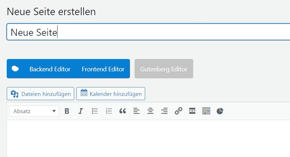Switch to Backend Editor
This screenshot has width=290, height=157.
50,69
